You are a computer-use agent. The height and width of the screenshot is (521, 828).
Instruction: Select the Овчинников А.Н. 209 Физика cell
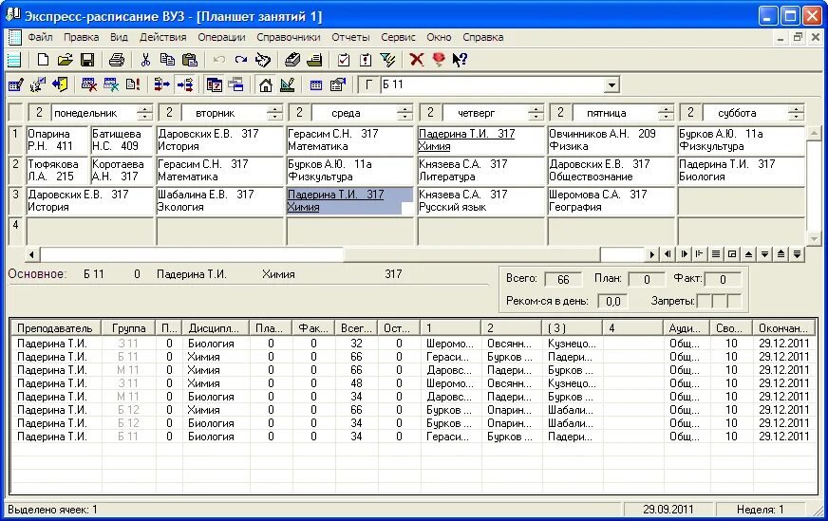(612, 140)
